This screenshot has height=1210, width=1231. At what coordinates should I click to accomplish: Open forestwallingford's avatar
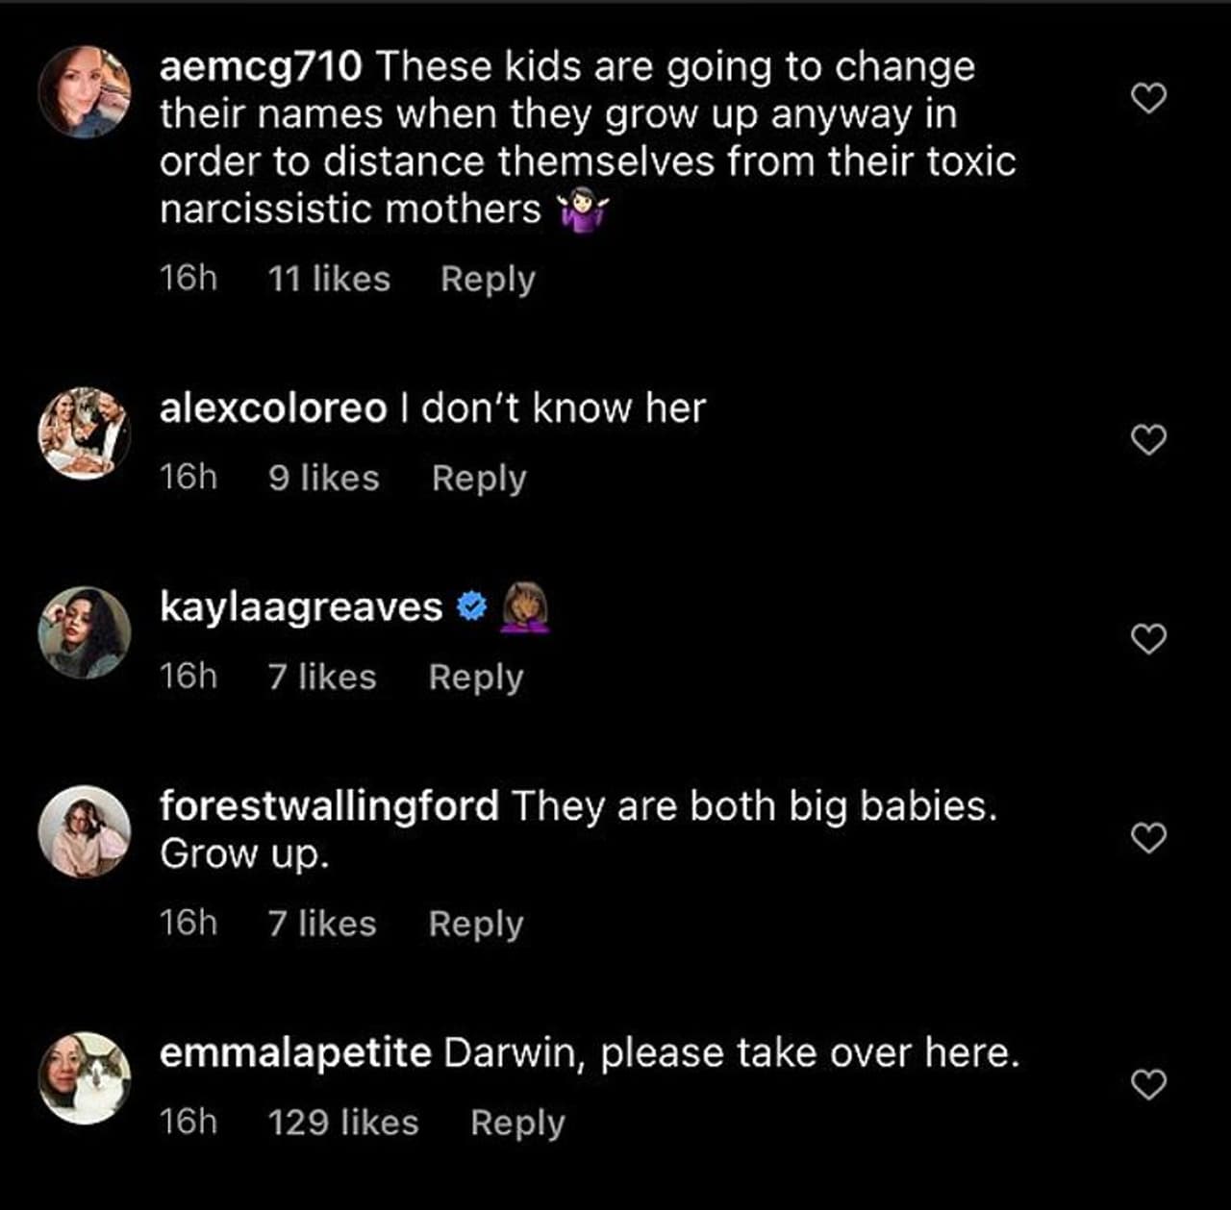[x=85, y=832]
